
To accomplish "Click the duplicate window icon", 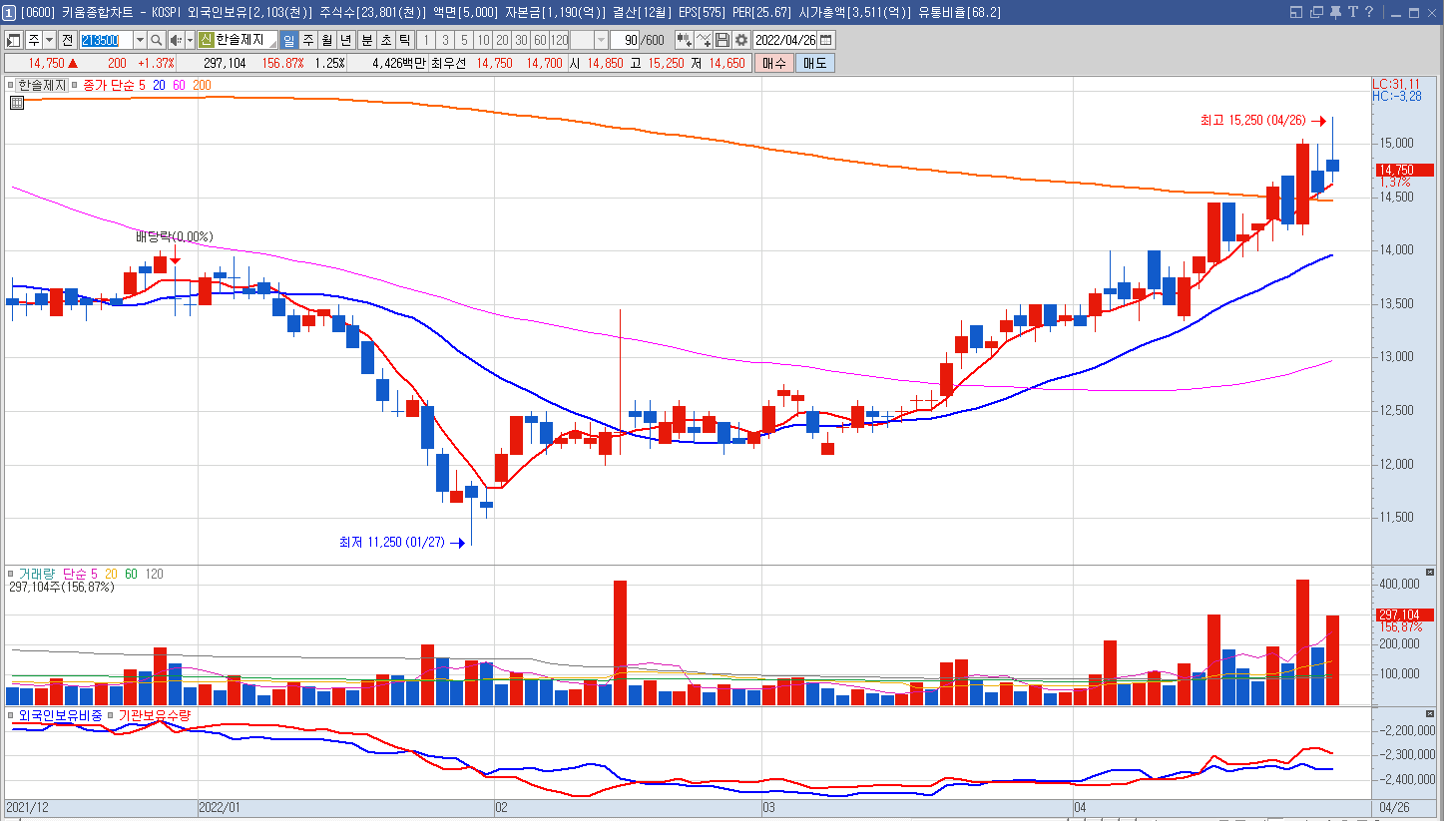I will 1316,12.
